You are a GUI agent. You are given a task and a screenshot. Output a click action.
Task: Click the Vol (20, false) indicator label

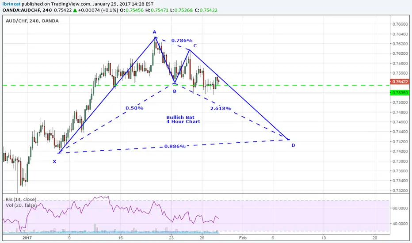coord(21,205)
